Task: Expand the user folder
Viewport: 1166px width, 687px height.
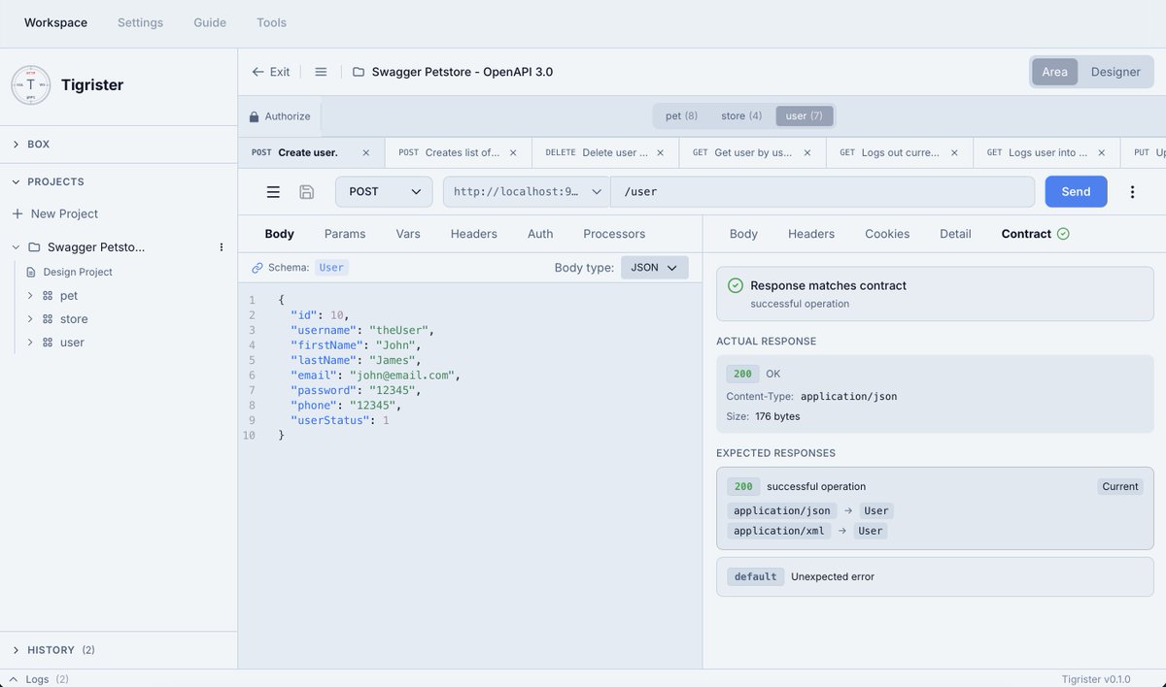Action: tap(30, 343)
